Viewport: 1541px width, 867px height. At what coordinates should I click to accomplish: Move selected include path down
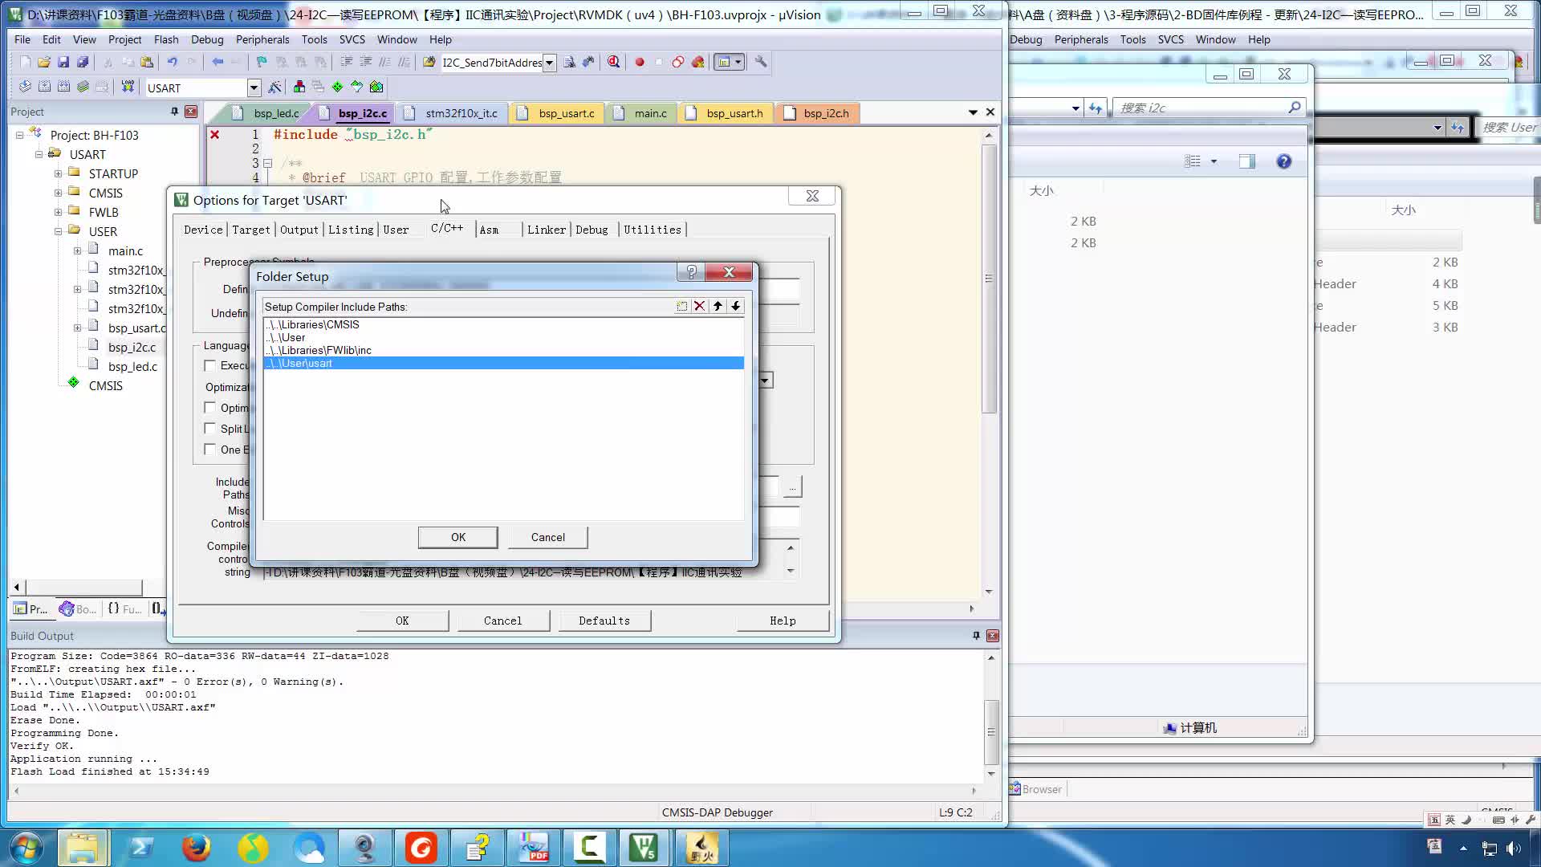coord(735,306)
